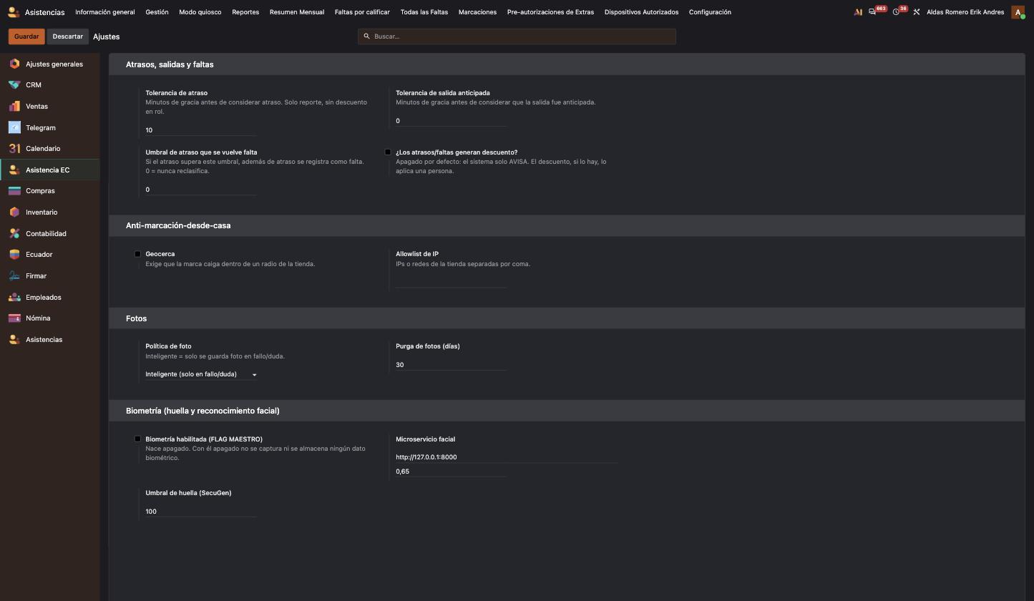Click Umbral de huella (SecuGen) field

coord(201,512)
